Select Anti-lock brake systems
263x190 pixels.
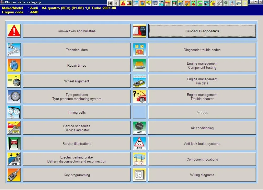(x=202, y=144)
